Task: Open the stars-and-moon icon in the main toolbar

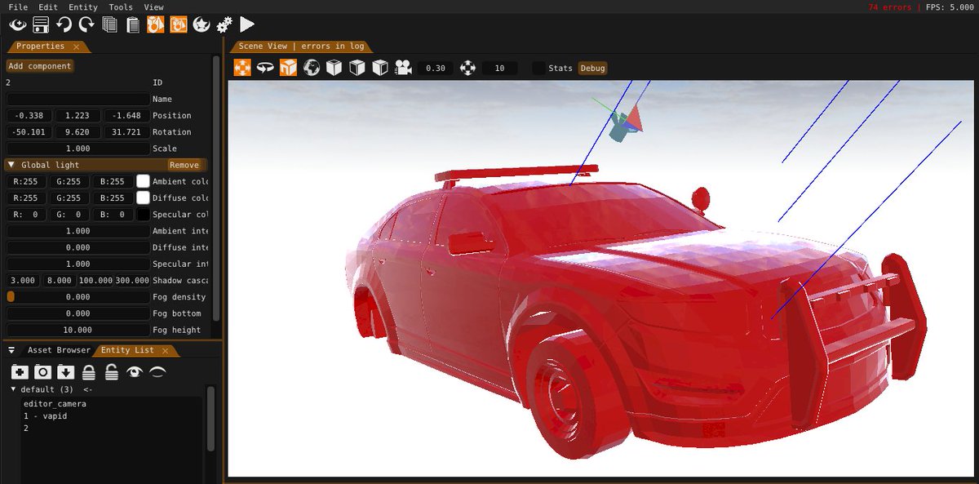Action: 201,25
